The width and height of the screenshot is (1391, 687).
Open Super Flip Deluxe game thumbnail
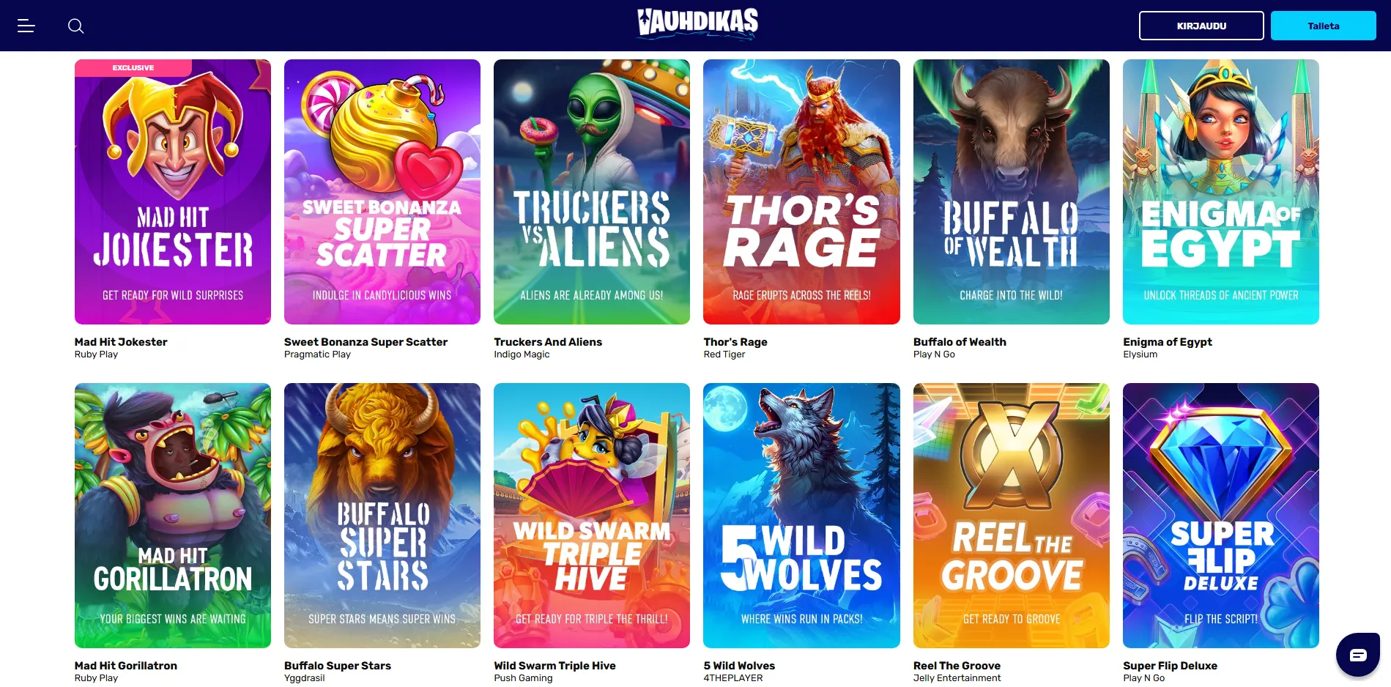(x=1220, y=516)
